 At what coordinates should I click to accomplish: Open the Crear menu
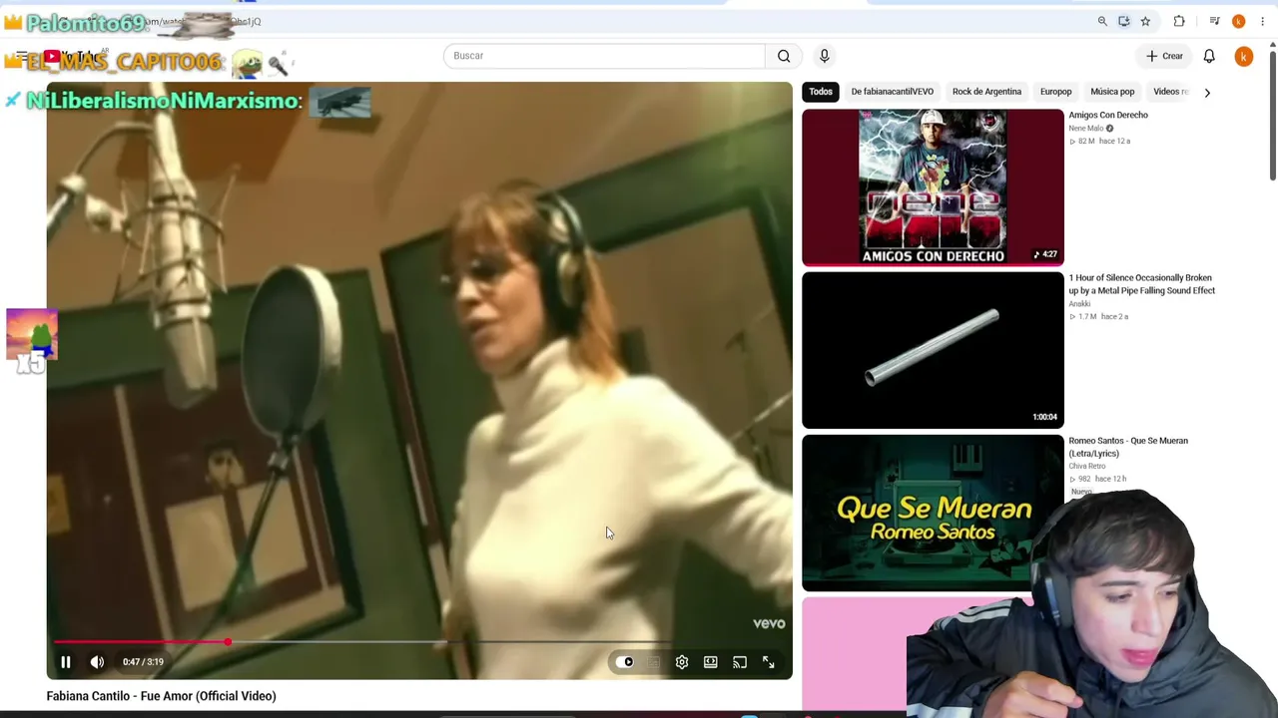click(x=1164, y=56)
